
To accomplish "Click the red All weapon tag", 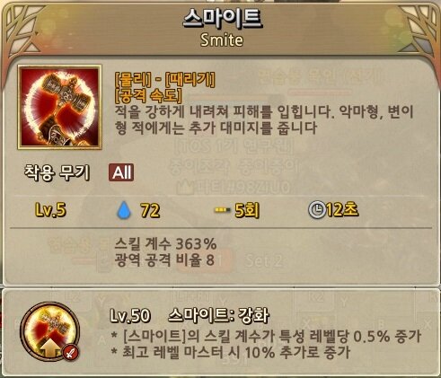I will [x=121, y=172].
